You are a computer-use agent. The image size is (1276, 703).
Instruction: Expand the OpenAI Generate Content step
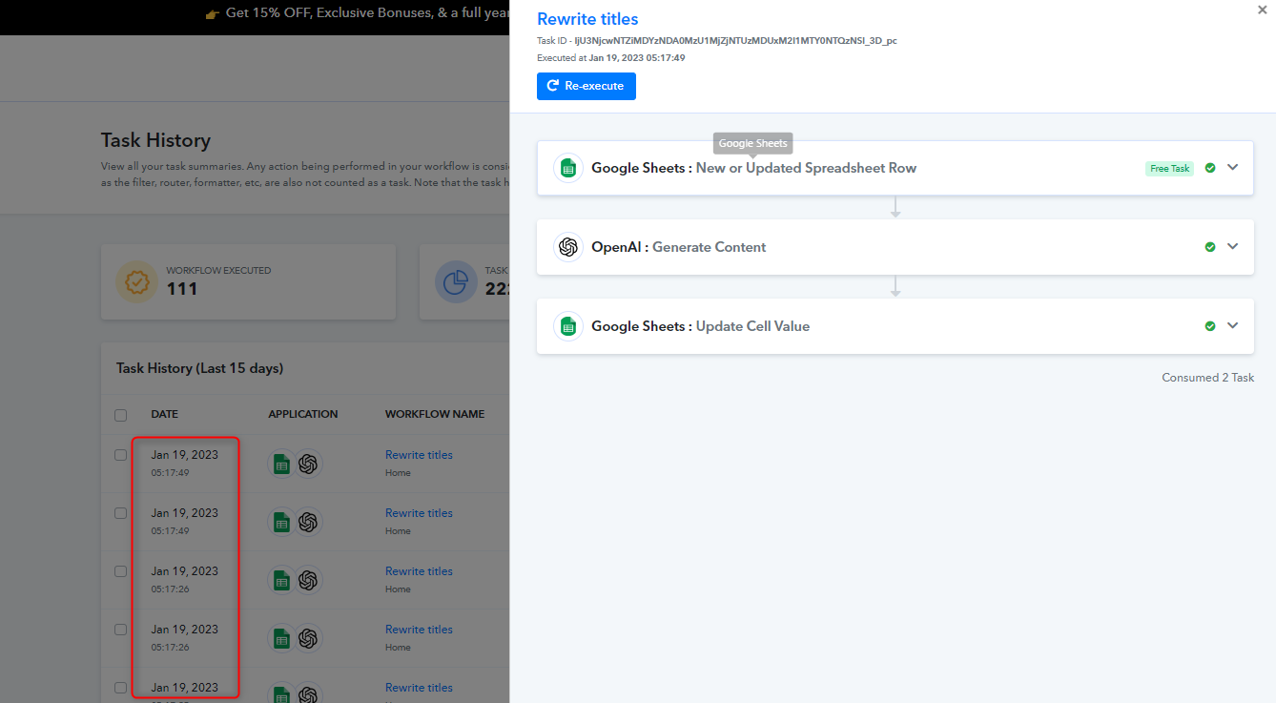pos(1232,246)
